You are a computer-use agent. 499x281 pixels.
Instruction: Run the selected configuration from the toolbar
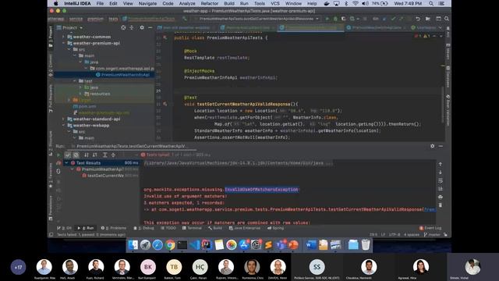point(327,19)
